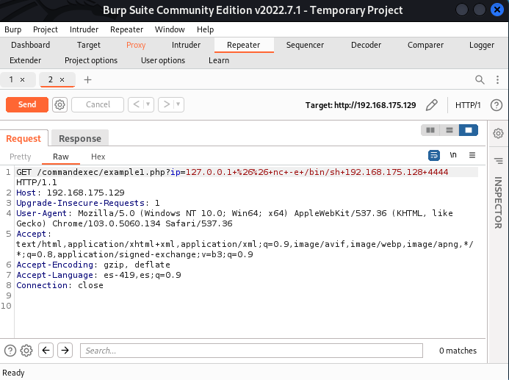Screen dimensions: 509x380
Task: Go to next search match arrow
Action: point(65,350)
